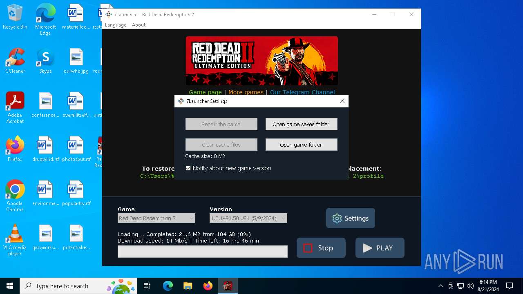523x294 pixels.
Task: Open the Game page link
Action: point(205,92)
